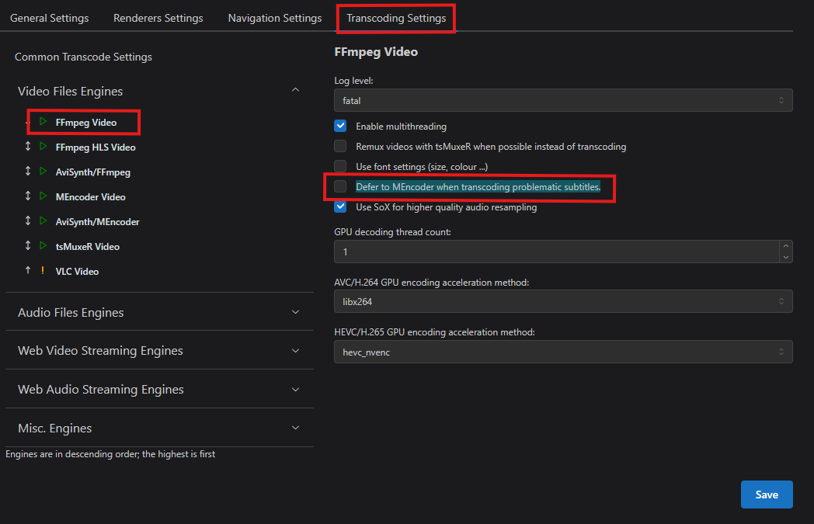This screenshot has height=524, width=814.
Task: Select the VLC Video engine
Action: pyautogui.click(x=77, y=272)
